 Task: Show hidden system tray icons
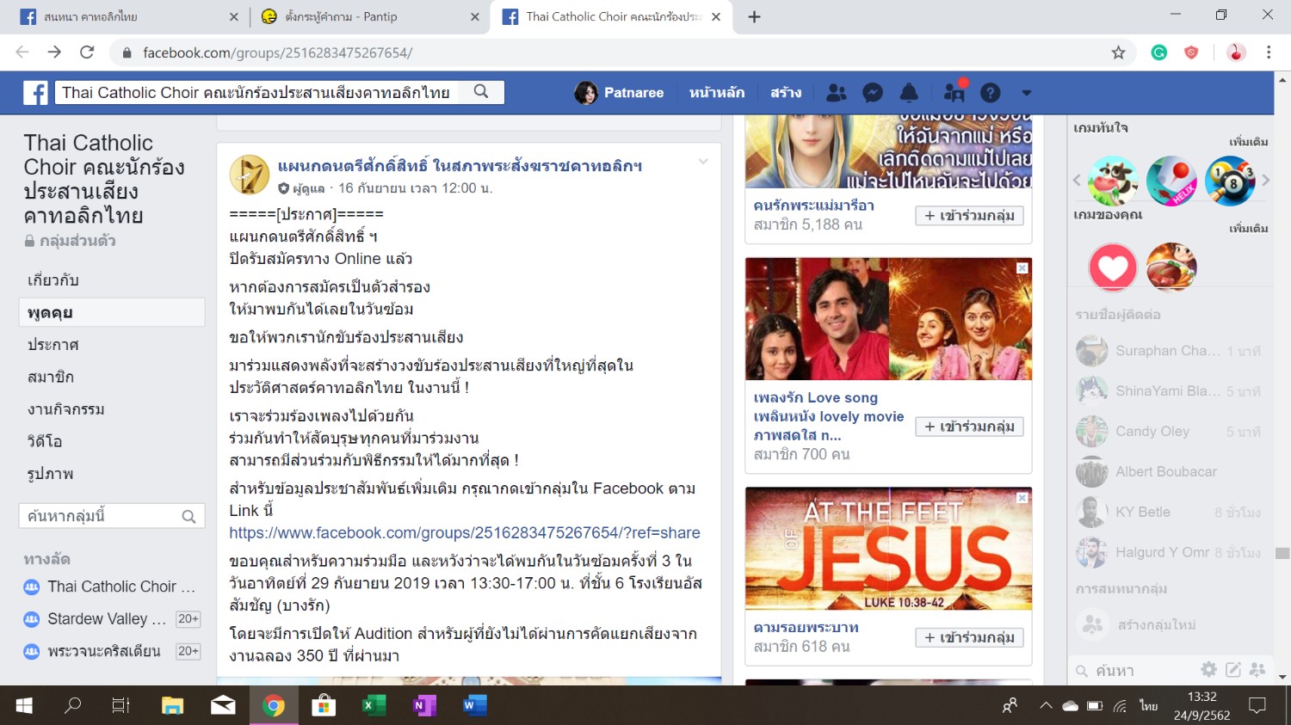point(1046,705)
